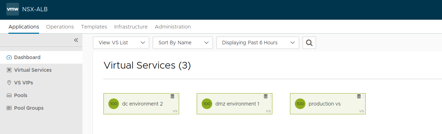The height and width of the screenshot is (134, 442).
Task: Switch to the Operations tab
Action: pyautogui.click(x=60, y=27)
